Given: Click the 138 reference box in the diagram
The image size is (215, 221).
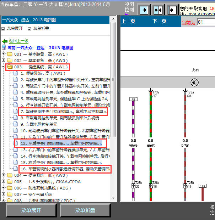Looking at the screenshot, I should tap(203, 186).
